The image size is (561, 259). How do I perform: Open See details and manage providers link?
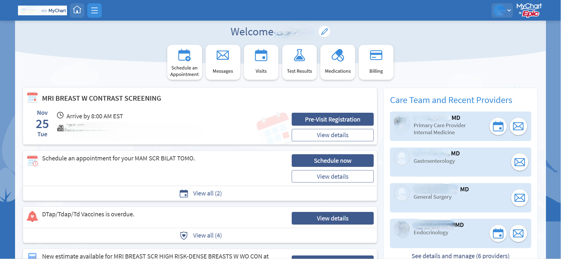click(x=460, y=256)
